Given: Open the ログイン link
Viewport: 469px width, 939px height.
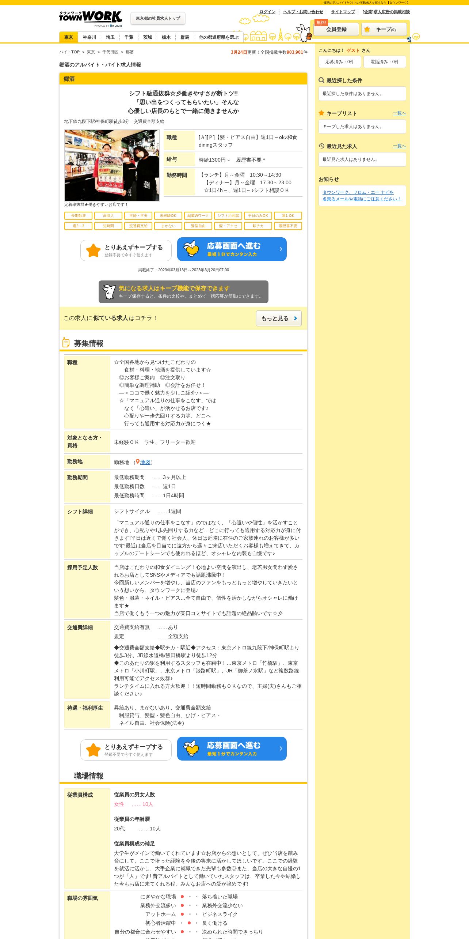Looking at the screenshot, I should click(267, 12).
